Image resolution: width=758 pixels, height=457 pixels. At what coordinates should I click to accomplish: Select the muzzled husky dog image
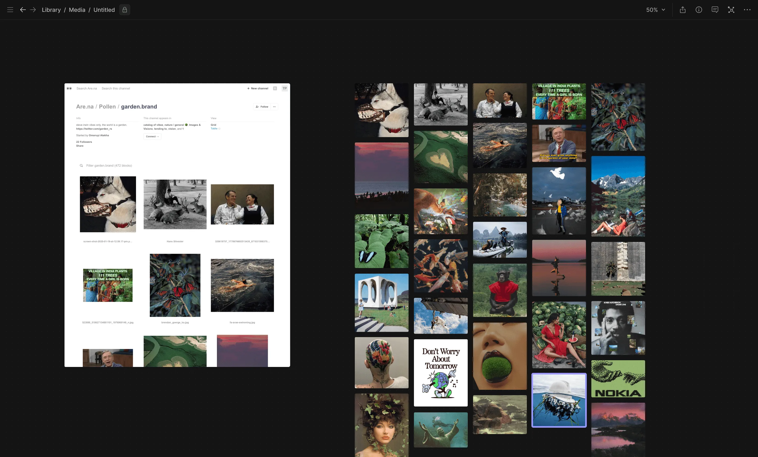pyautogui.click(x=381, y=110)
